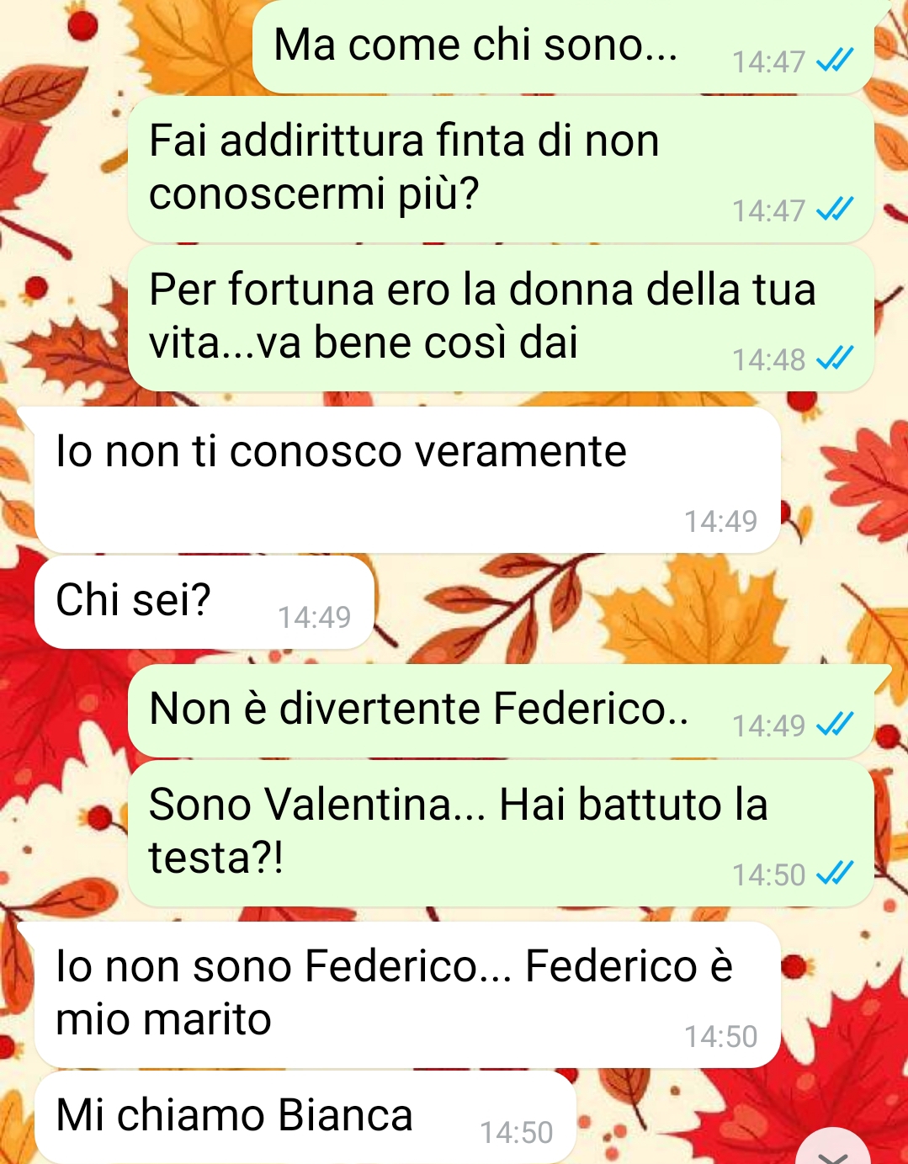Tap the 14:48 timestamp on 'va bene così dai'
The image size is (908, 1164).
[768, 360]
